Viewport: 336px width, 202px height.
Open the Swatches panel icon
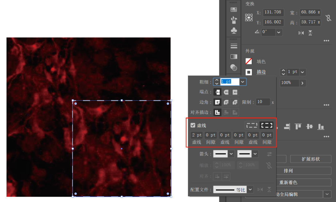pyautogui.click(x=234, y=10)
